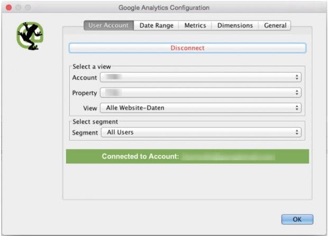This screenshot has width=328, height=236.
Task: Click the Google Analytics Configuration title text
Action: (x=164, y=8)
